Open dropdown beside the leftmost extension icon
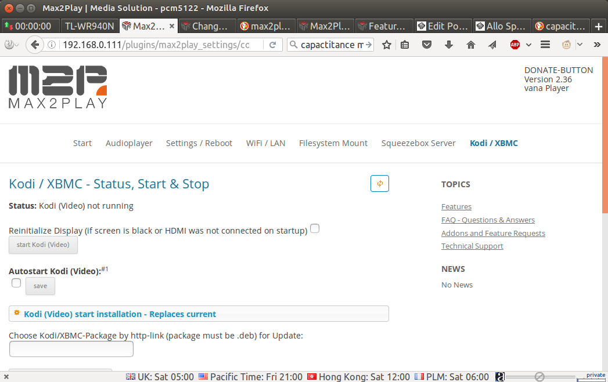The image size is (608, 382). tap(17, 45)
